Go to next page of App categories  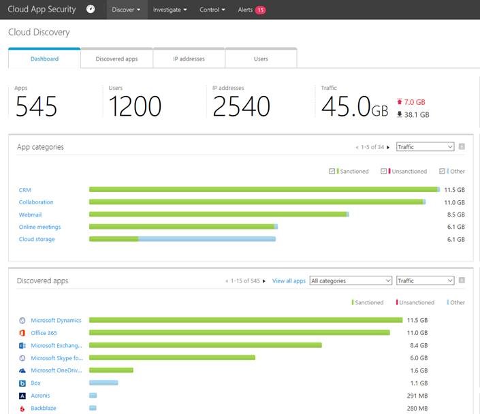(388, 147)
